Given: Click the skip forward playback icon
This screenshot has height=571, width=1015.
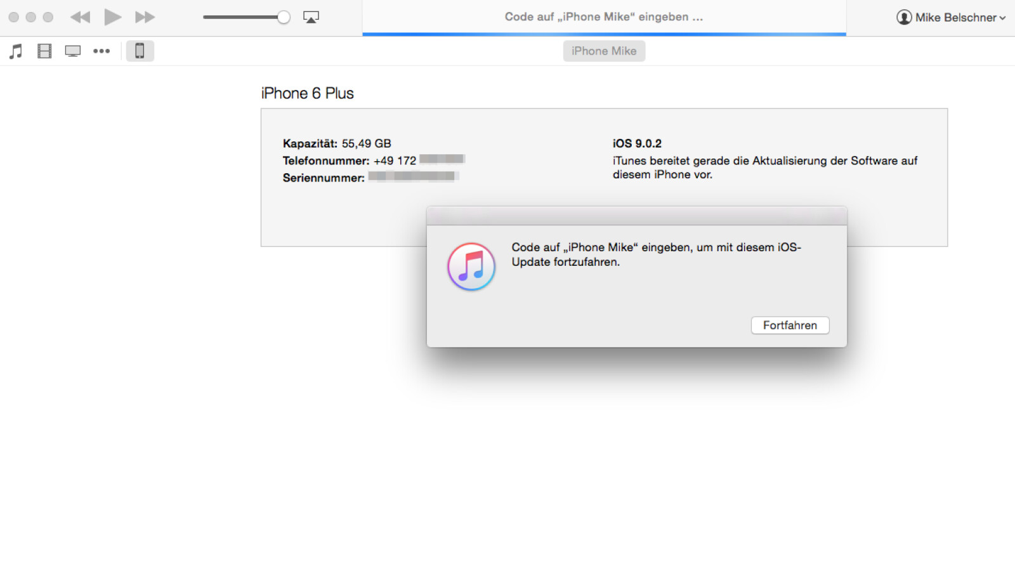Looking at the screenshot, I should pyautogui.click(x=145, y=17).
